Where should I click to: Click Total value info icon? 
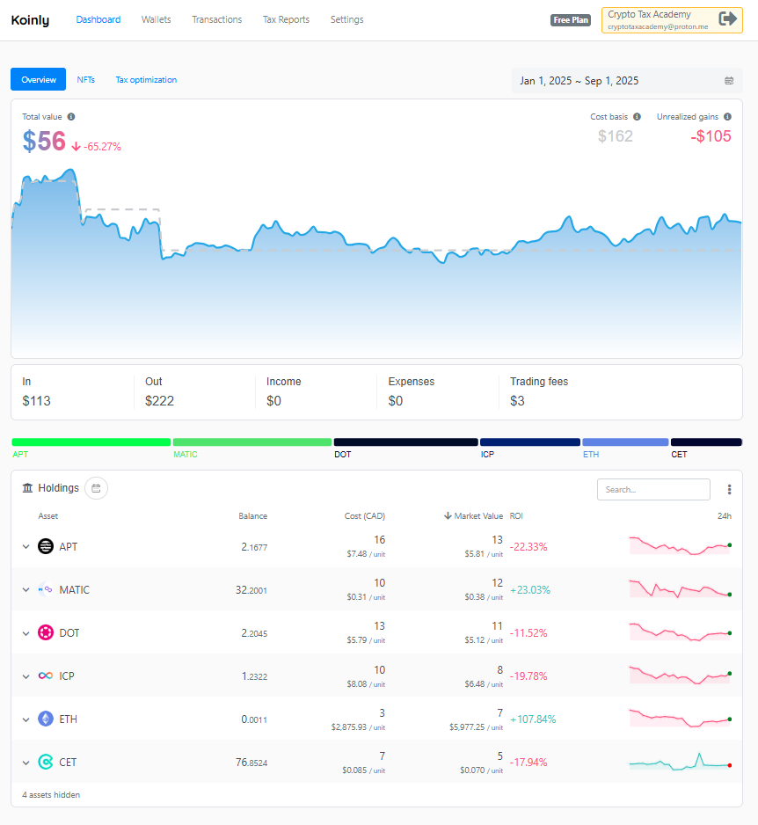71,117
